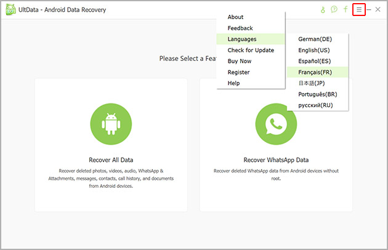The height and width of the screenshot is (250, 388).
Task: Select the Recover All Data title
Action: pos(111,160)
